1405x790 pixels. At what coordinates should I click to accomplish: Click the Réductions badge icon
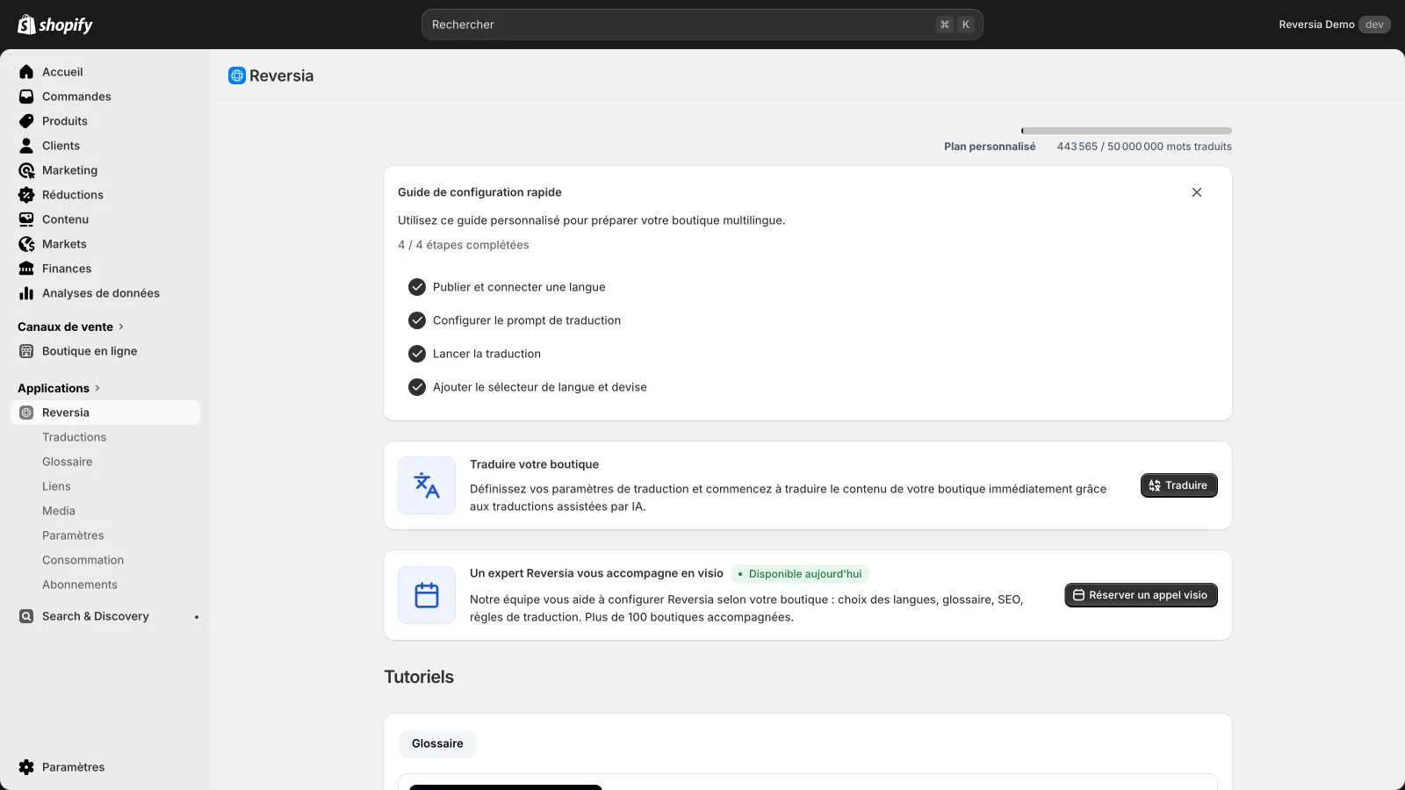point(26,195)
